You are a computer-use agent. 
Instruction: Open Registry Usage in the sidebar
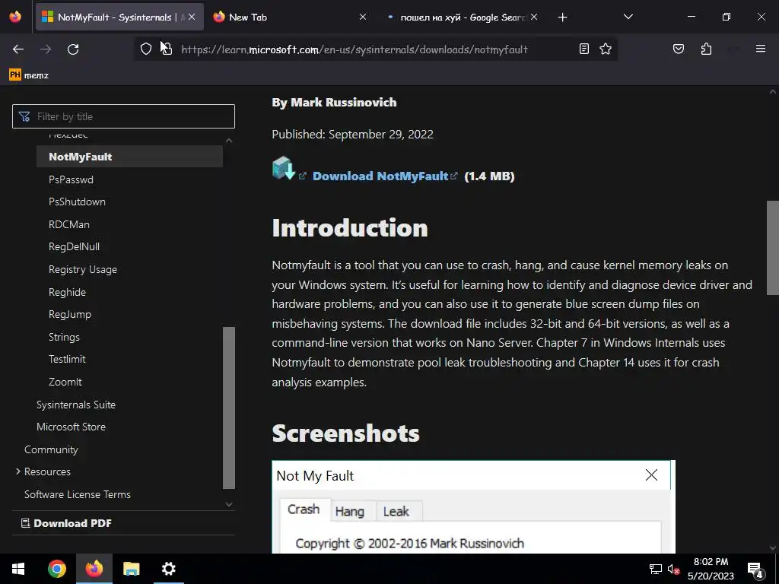tap(83, 269)
